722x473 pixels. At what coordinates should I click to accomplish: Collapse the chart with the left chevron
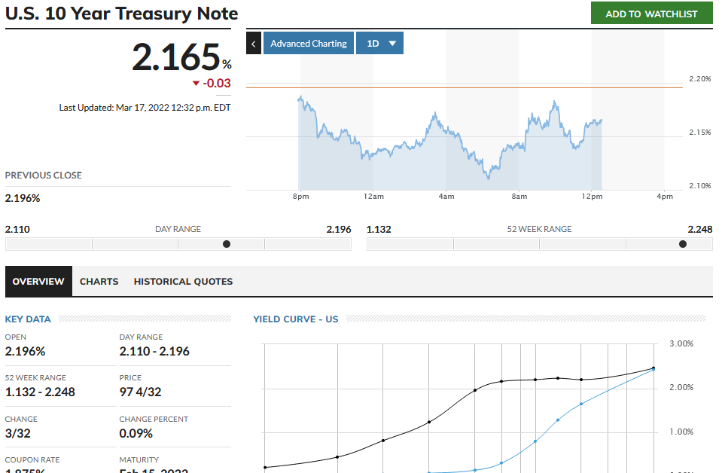click(253, 43)
